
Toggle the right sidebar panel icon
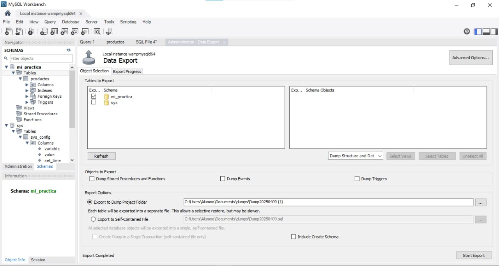[494, 32]
